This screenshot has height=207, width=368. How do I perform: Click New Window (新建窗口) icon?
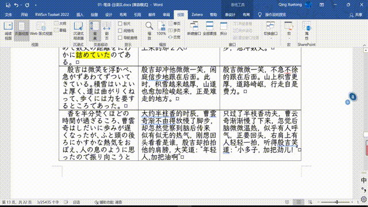(x=194, y=29)
